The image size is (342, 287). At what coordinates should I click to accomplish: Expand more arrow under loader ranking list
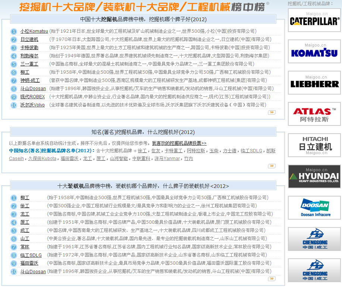coord(272,278)
